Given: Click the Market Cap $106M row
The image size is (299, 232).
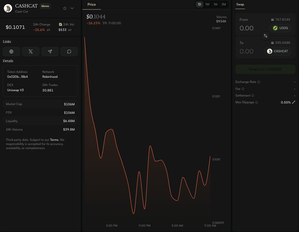Looking at the screenshot, I should [x=40, y=104].
